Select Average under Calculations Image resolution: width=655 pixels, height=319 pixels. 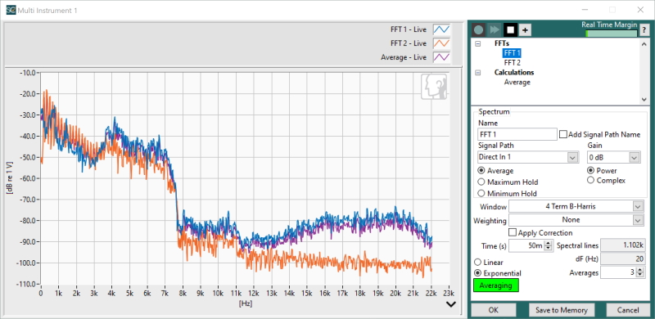pos(517,83)
